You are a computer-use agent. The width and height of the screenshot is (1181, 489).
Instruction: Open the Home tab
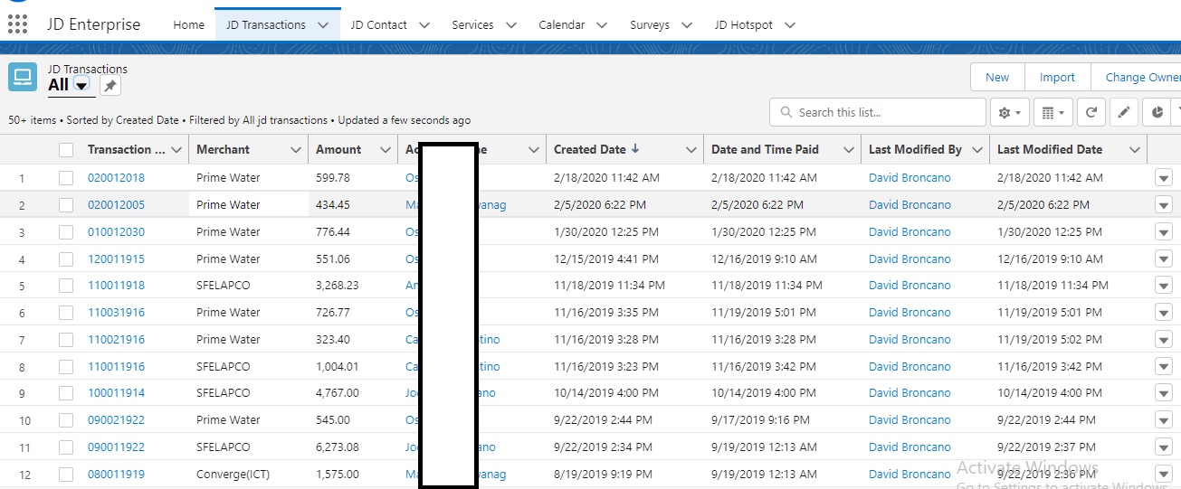point(188,25)
